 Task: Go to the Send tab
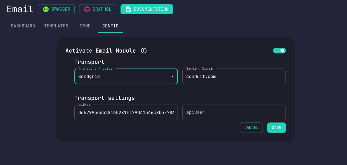tap(85, 26)
